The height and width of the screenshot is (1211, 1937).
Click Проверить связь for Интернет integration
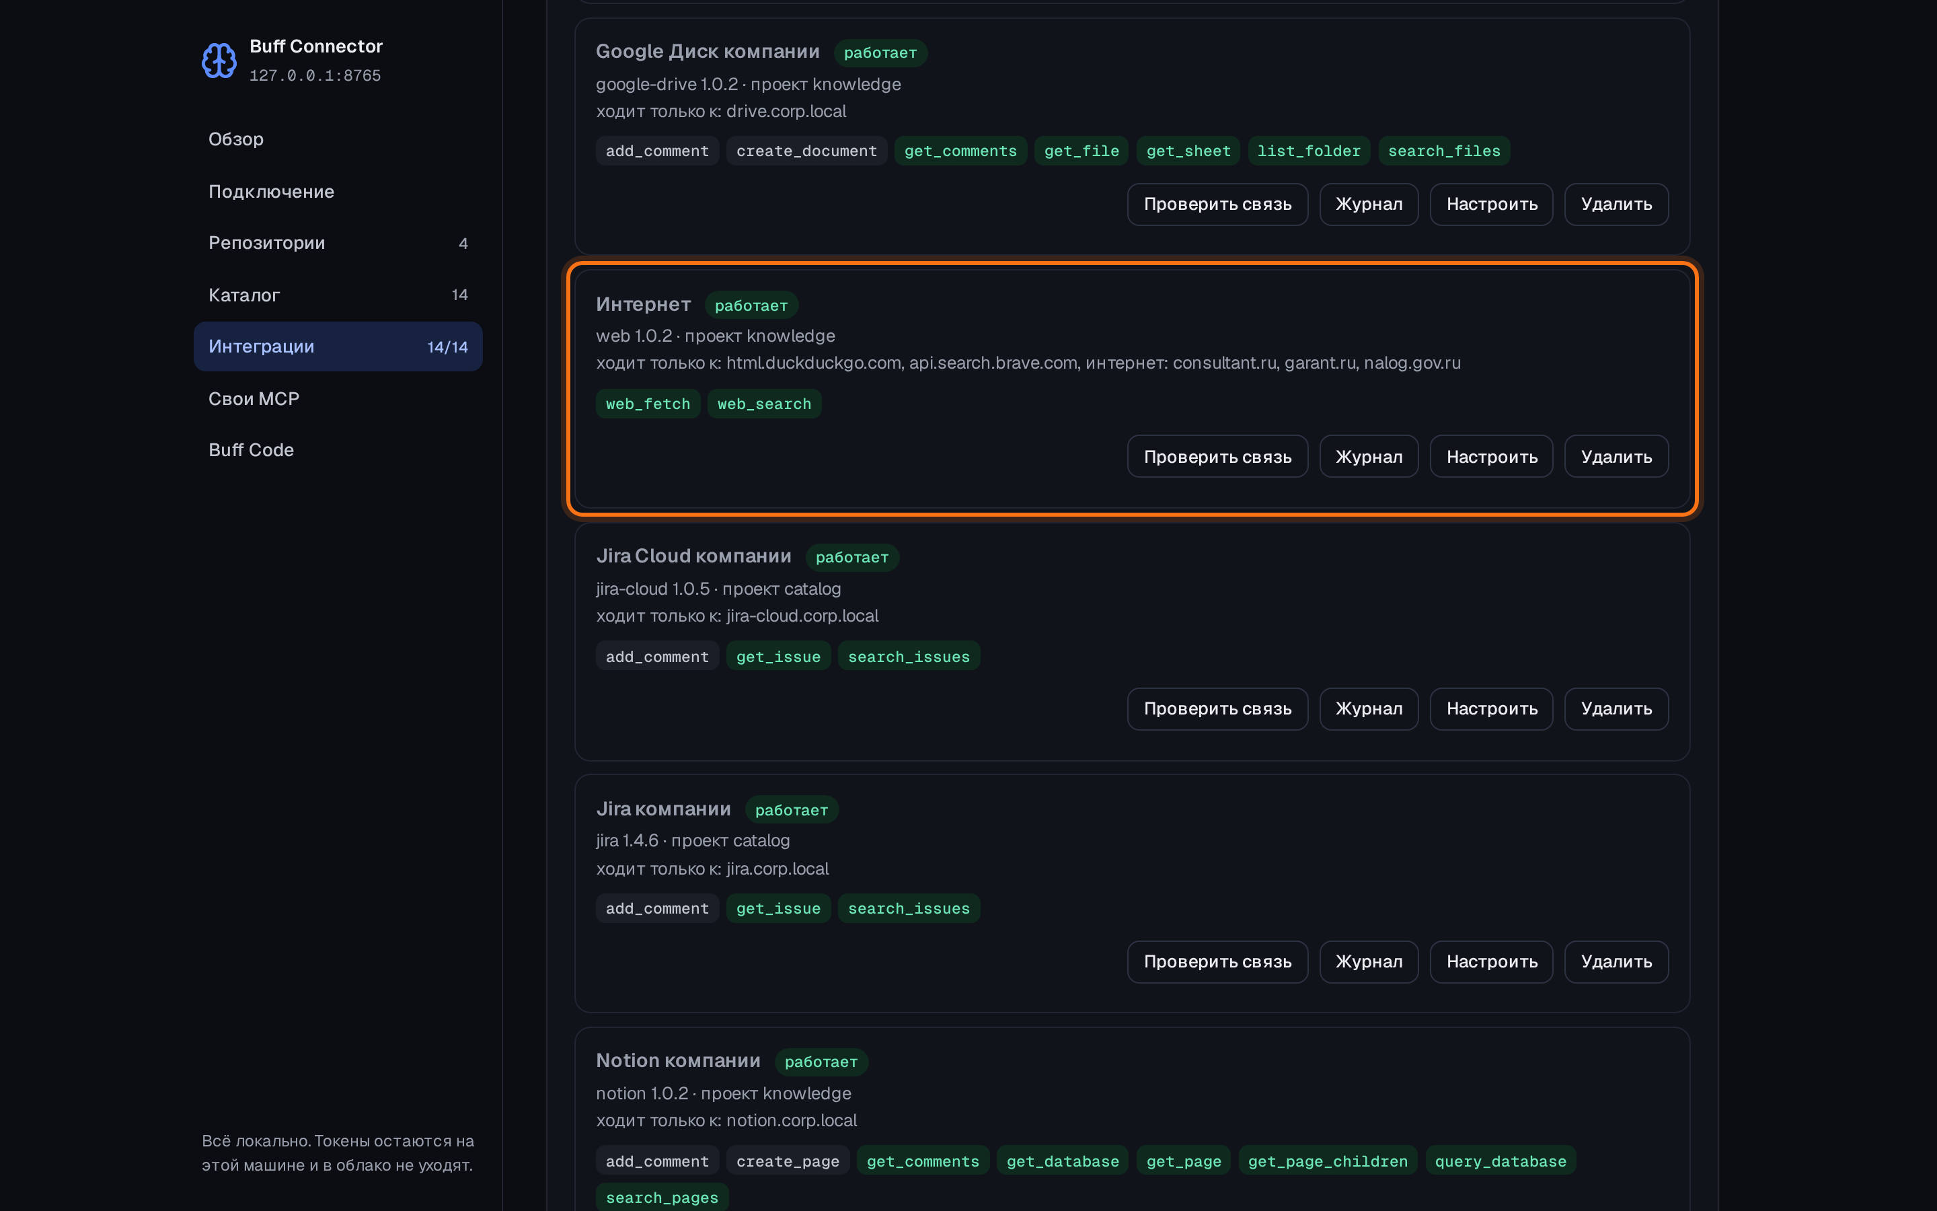point(1217,457)
